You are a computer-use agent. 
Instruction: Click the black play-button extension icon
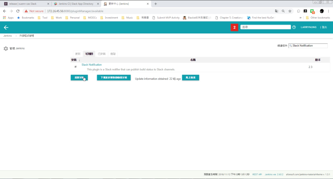point(305,11)
